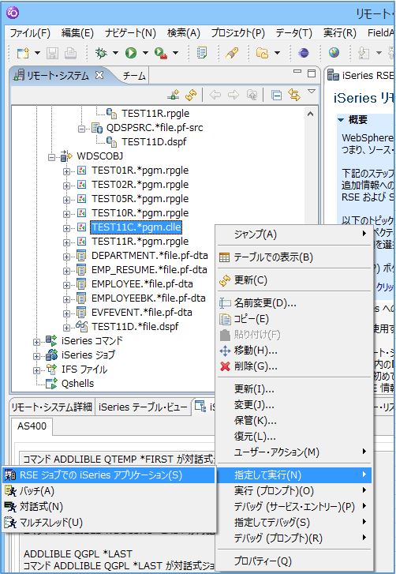Select TEST05R.*pgm.rpgle in tree

[x=140, y=198]
